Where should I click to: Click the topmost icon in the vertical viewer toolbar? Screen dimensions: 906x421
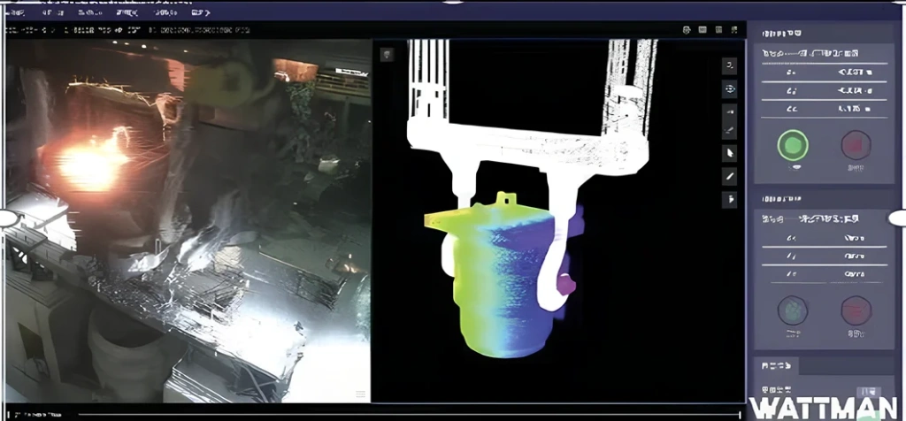730,65
